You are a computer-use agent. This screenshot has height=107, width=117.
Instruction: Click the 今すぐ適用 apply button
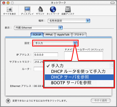coord(101,100)
